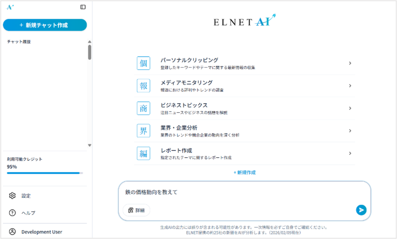Click the 商 business topics icon
397x239 pixels.
[143, 108]
